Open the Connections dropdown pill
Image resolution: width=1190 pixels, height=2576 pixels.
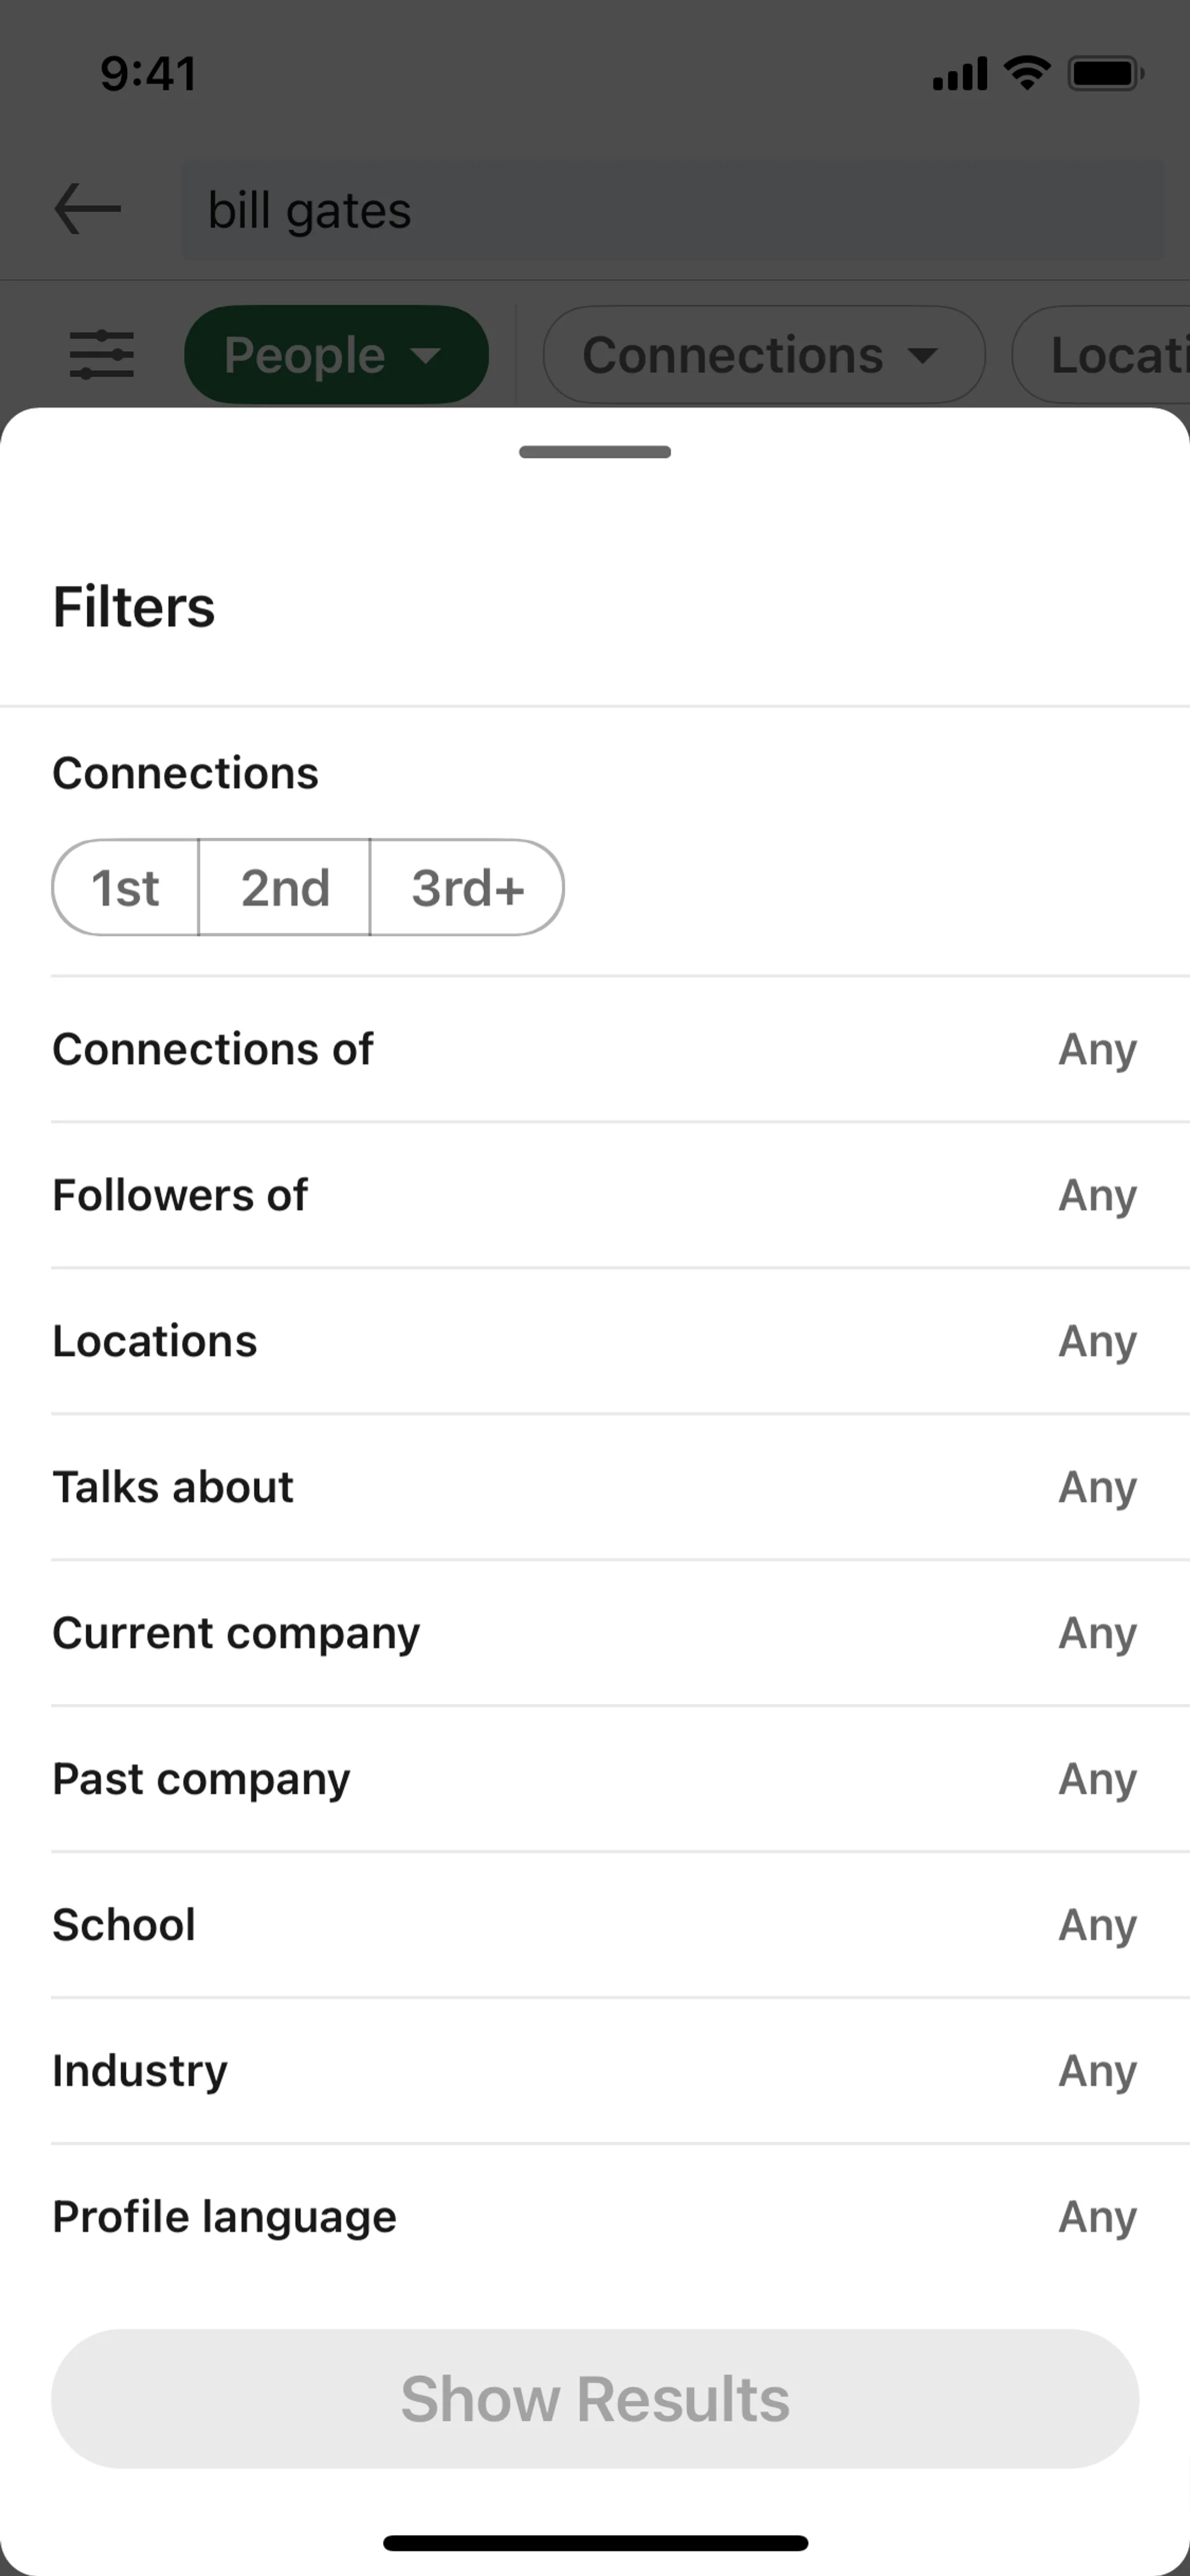763,355
